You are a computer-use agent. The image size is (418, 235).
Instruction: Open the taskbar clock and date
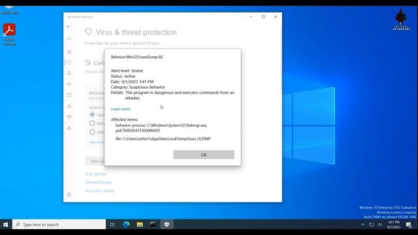(x=394, y=225)
